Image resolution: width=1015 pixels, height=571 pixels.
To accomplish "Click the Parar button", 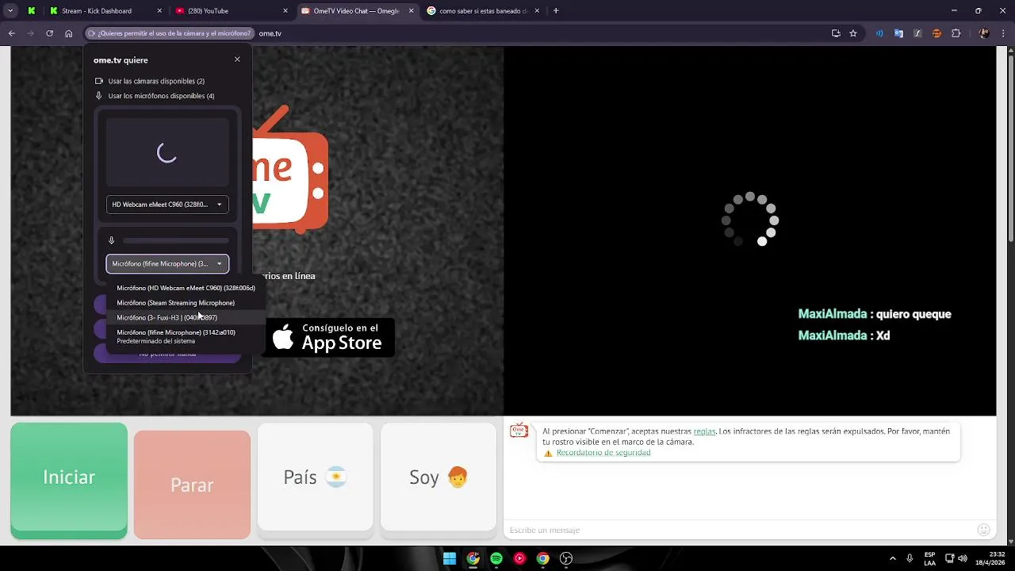I will pyautogui.click(x=192, y=485).
